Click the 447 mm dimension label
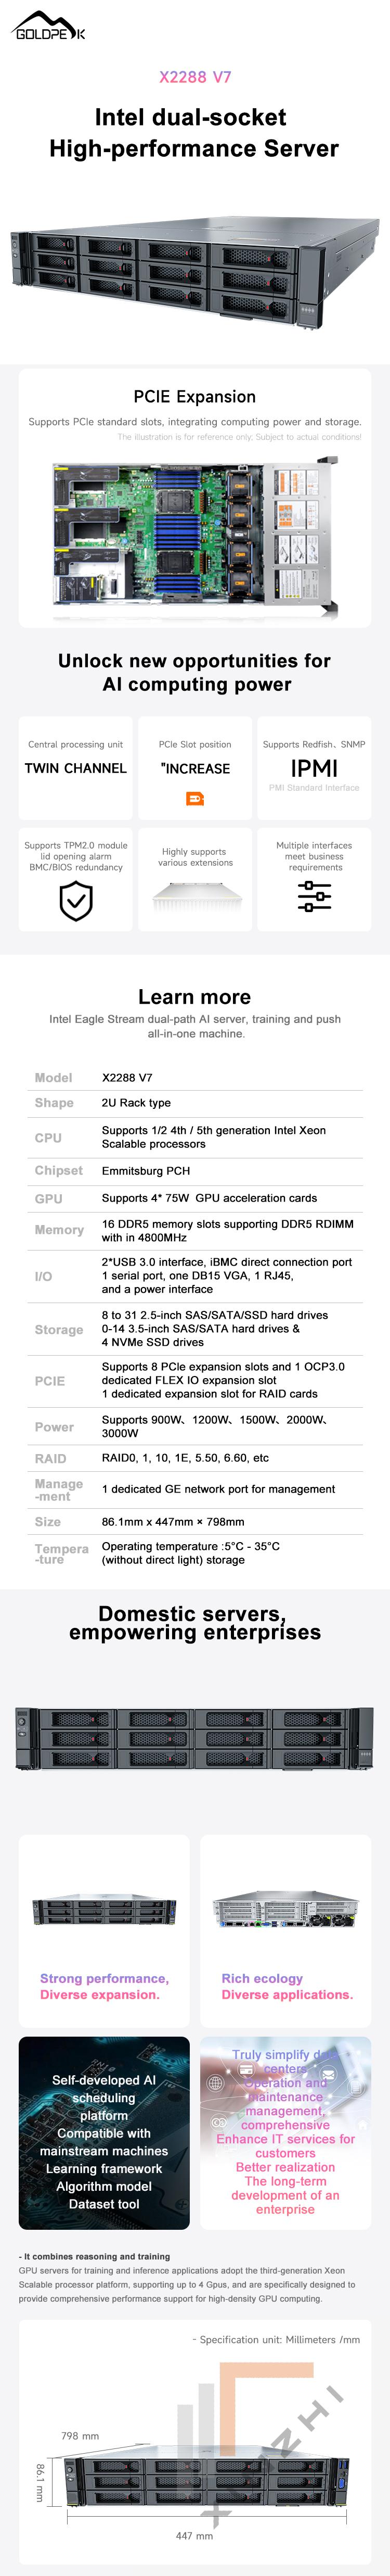The height and width of the screenshot is (2576, 390). [194, 2535]
